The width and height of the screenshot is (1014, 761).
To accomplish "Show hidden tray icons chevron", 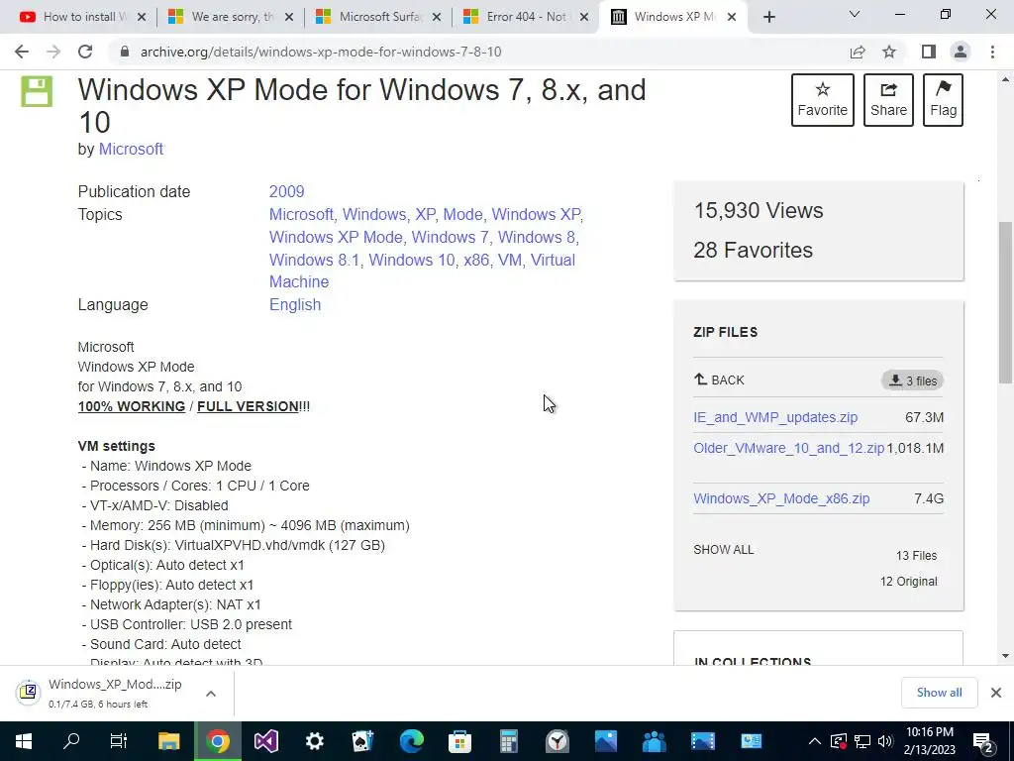I will [815, 741].
